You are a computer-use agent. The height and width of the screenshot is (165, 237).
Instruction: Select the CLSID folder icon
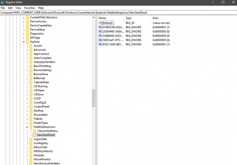tap(31, 98)
